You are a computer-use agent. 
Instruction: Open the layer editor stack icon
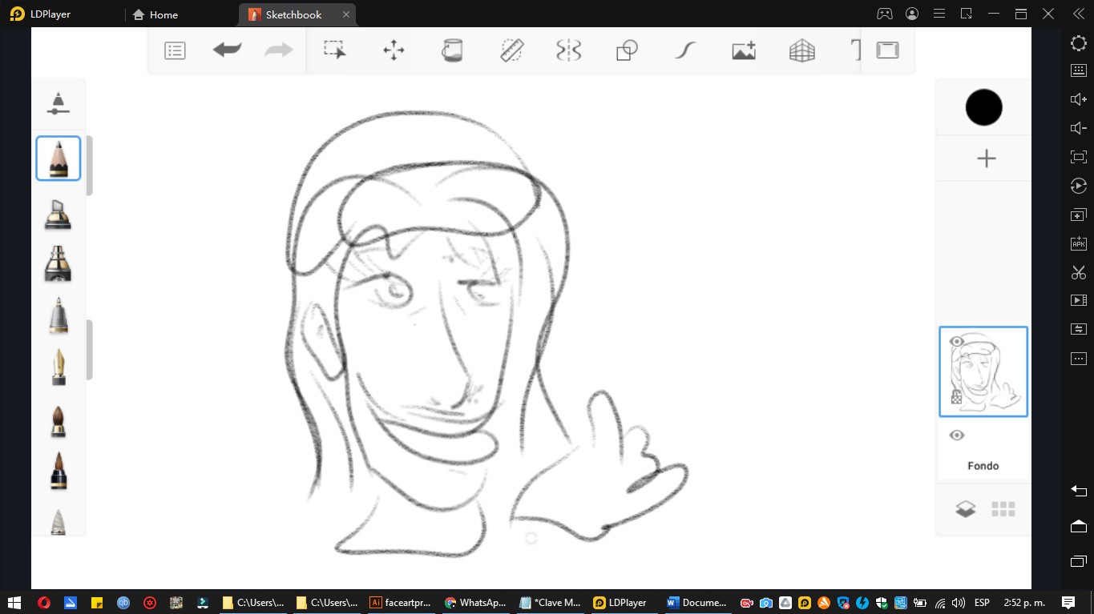click(x=965, y=509)
